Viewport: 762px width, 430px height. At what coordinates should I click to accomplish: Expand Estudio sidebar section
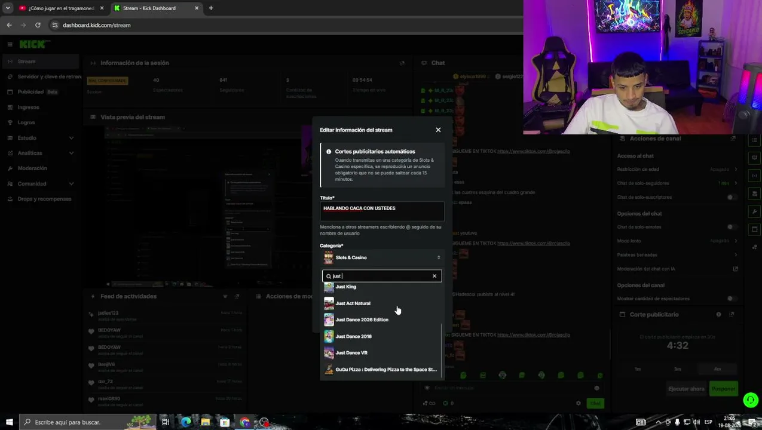tap(42, 138)
